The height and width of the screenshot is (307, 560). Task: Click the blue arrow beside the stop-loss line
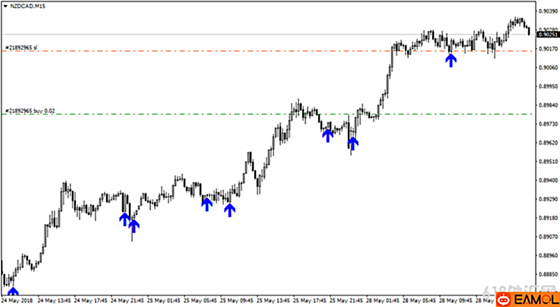[x=451, y=60]
